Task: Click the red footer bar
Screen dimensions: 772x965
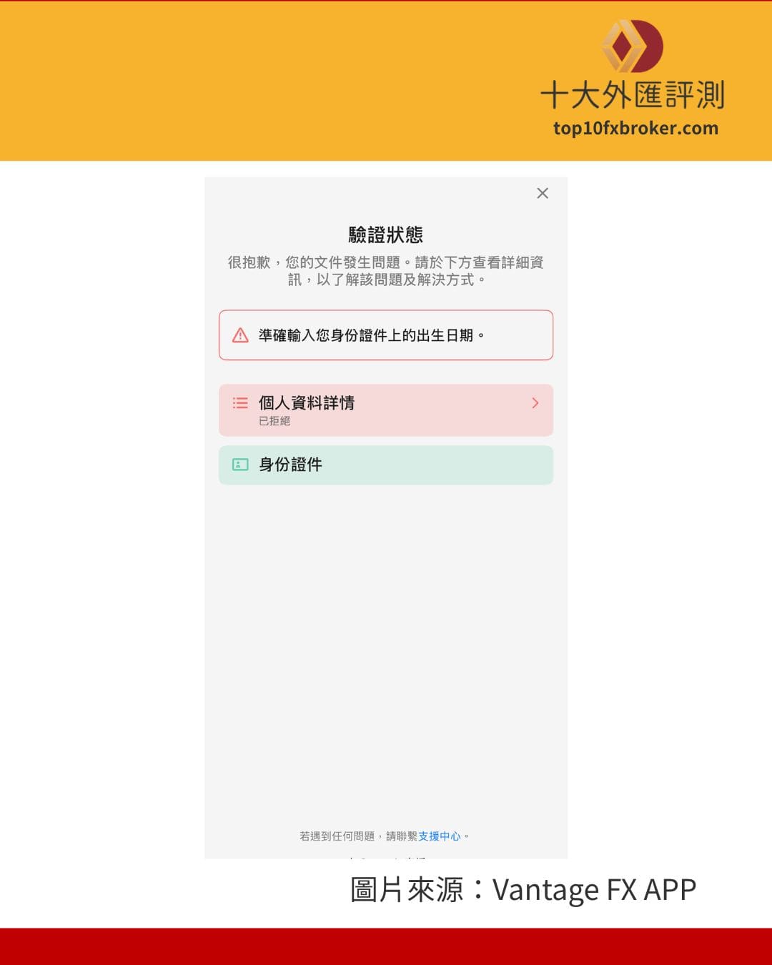Action: point(386,946)
